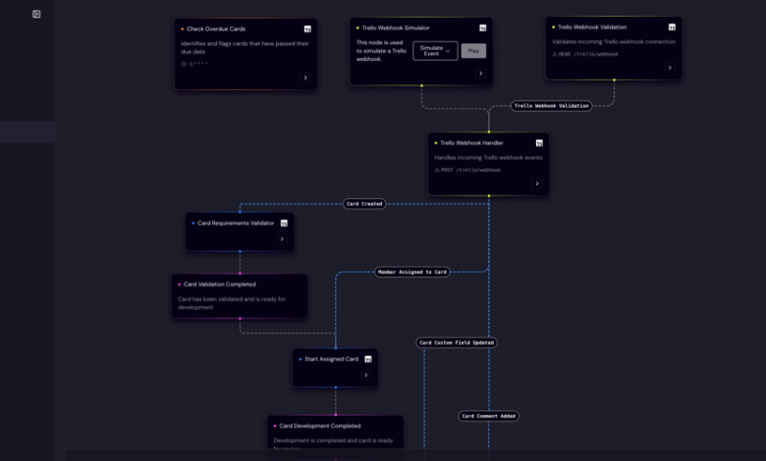Click the Trello Webhook Handler node title
Screen dimensions: 766x461
[471, 143]
